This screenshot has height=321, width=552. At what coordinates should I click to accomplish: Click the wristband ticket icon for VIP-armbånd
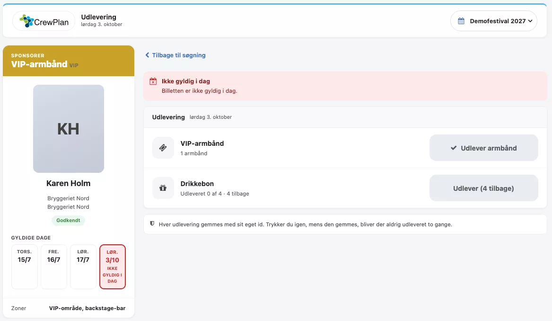163,148
